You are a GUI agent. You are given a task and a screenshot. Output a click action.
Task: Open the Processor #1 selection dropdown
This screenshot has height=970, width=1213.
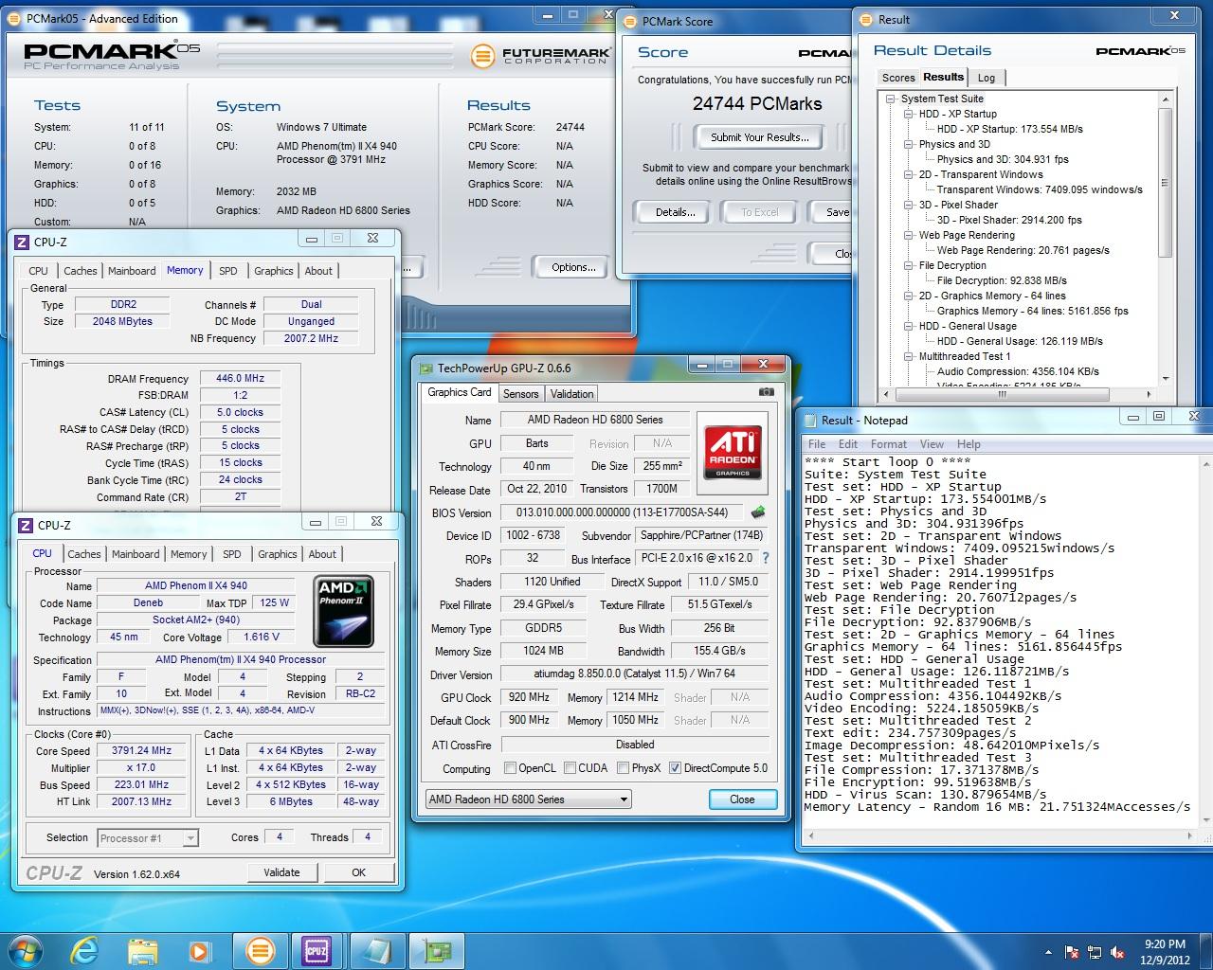pos(149,837)
